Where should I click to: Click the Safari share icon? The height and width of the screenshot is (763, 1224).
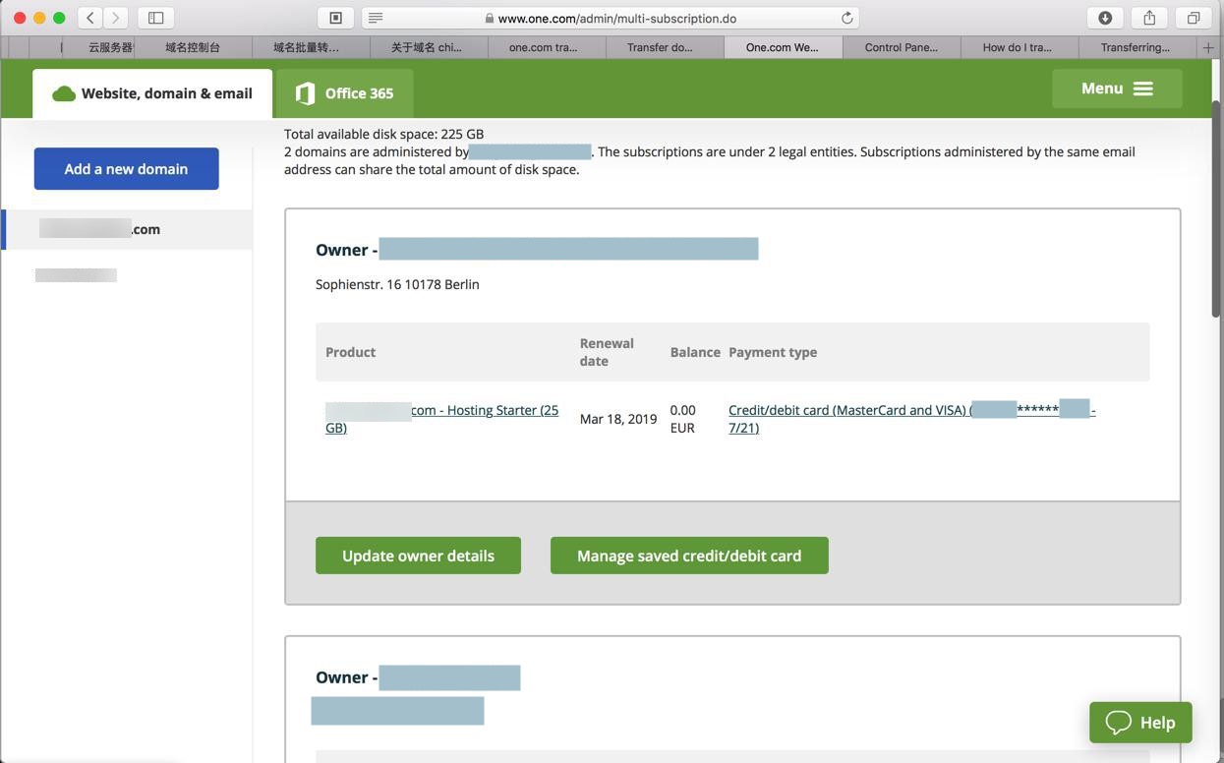pyautogui.click(x=1149, y=18)
